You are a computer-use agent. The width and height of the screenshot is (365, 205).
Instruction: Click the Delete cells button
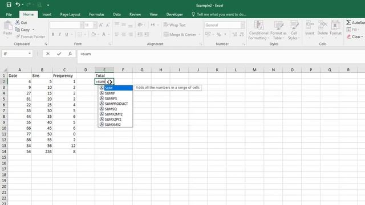(x=322, y=29)
